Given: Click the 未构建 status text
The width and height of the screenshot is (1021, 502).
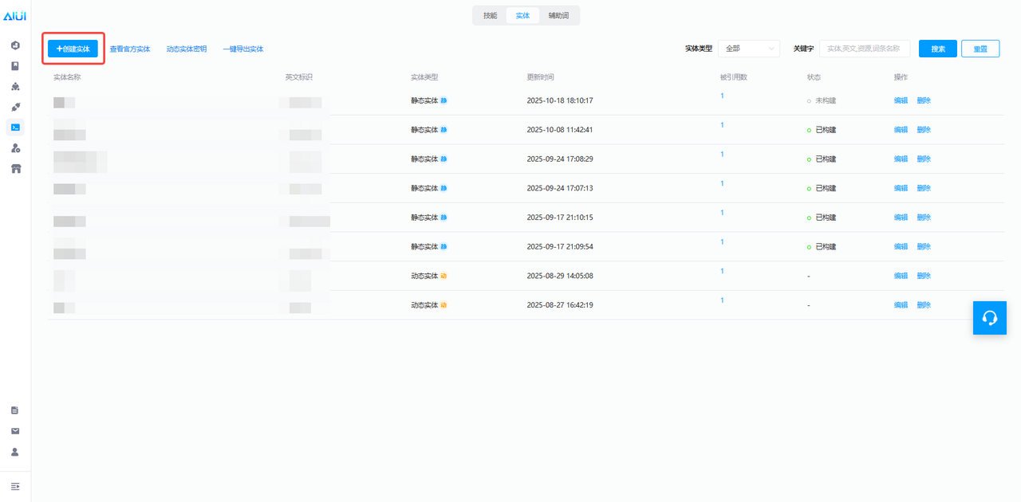Looking at the screenshot, I should coord(826,101).
